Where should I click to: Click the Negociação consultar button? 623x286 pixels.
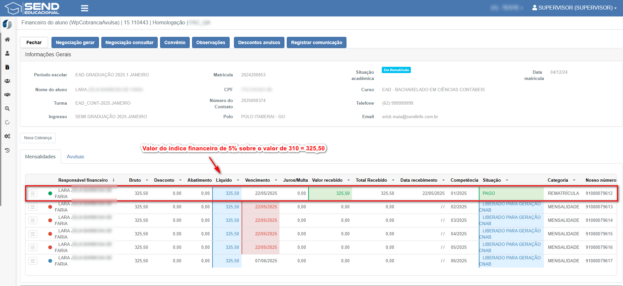point(129,42)
